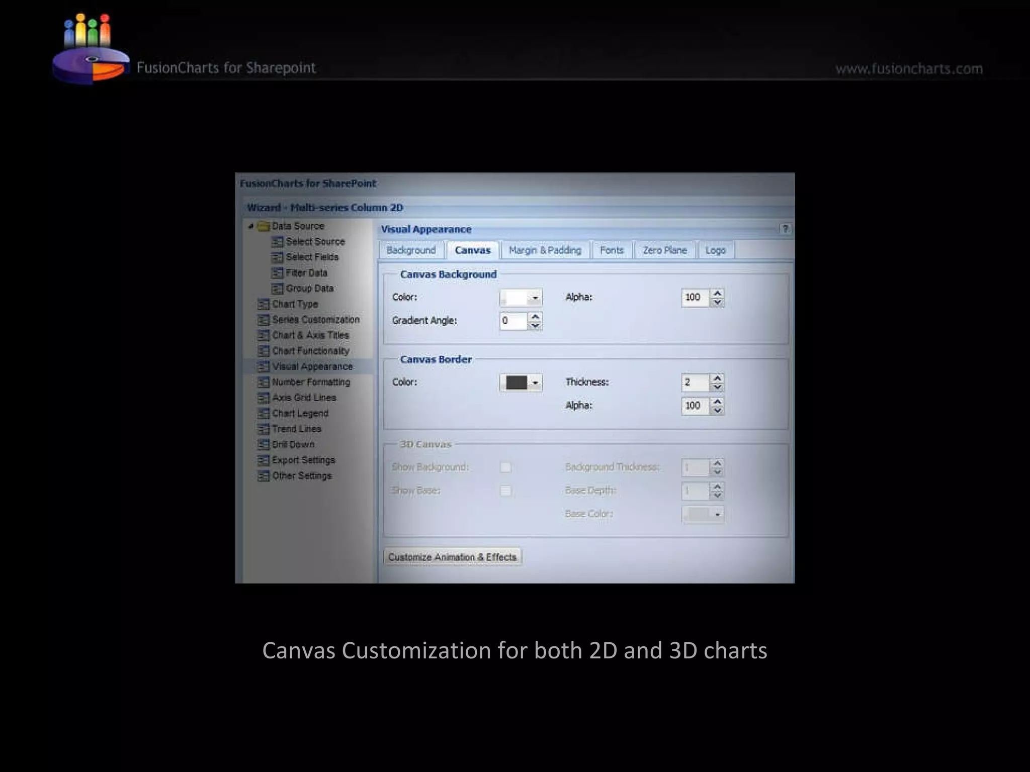Open Number Formatting in the tree
Viewport: 1030px width, 772px height.
coord(311,382)
